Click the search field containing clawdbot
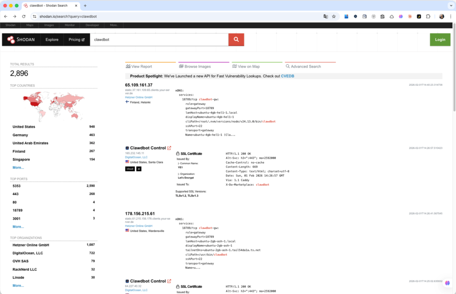The image size is (456, 294). (x=159, y=40)
